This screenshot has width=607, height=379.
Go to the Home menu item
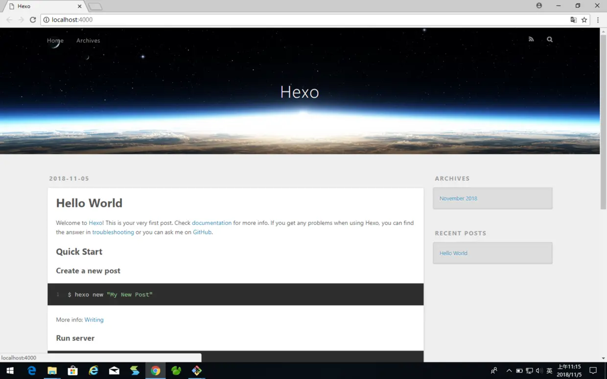[55, 41]
